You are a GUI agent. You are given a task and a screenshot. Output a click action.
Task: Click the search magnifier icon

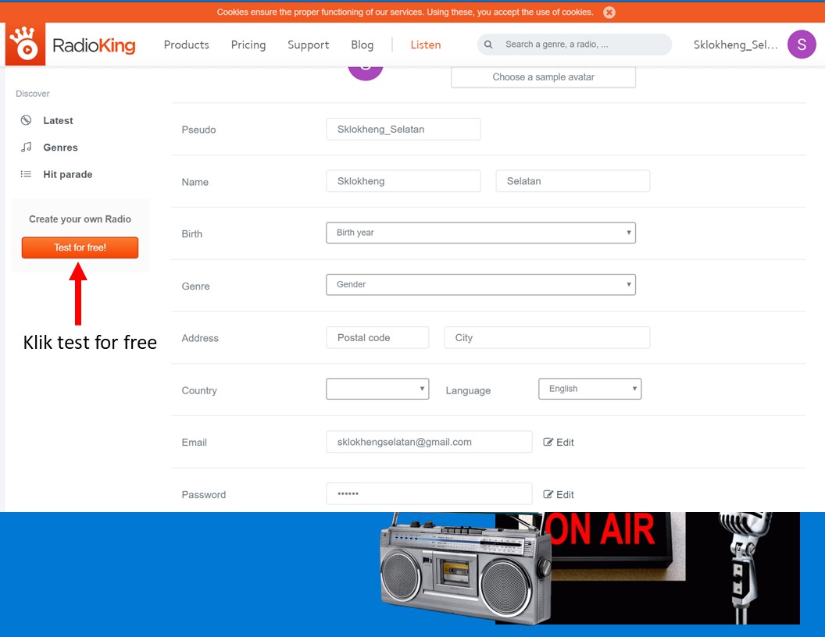488,44
